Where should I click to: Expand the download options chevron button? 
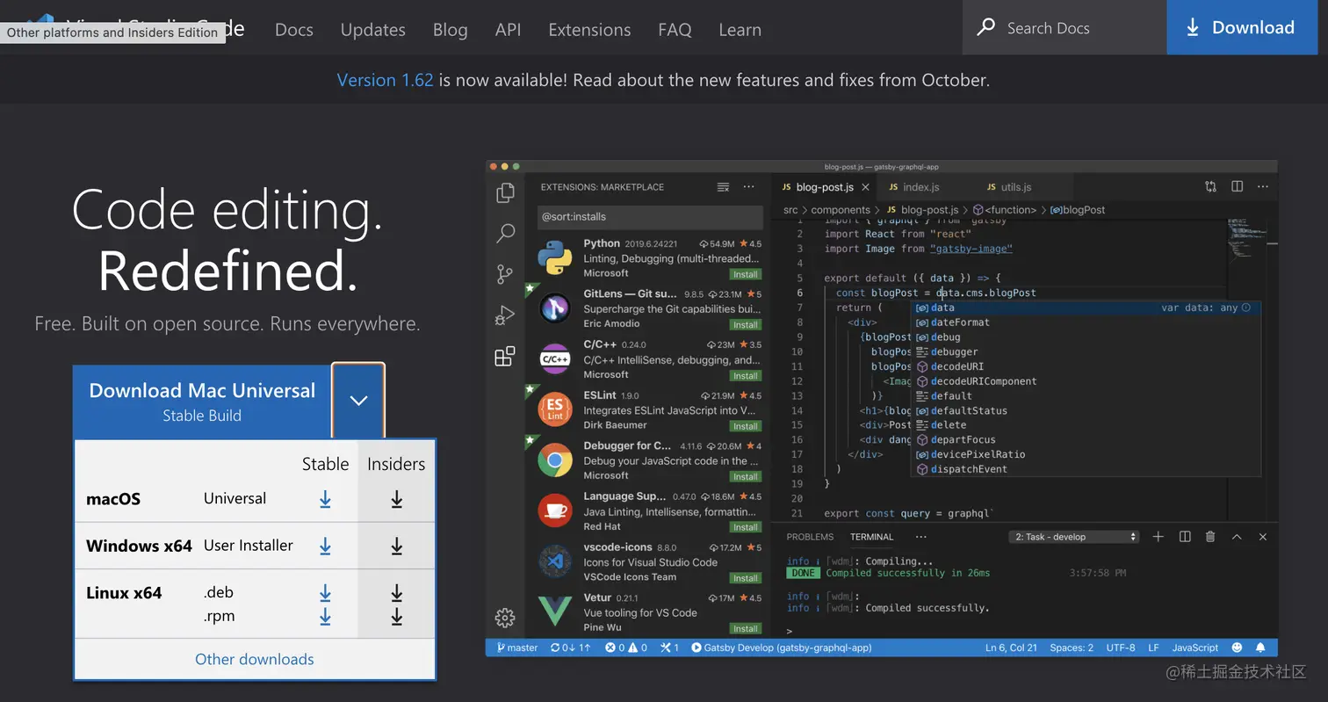[x=358, y=401]
